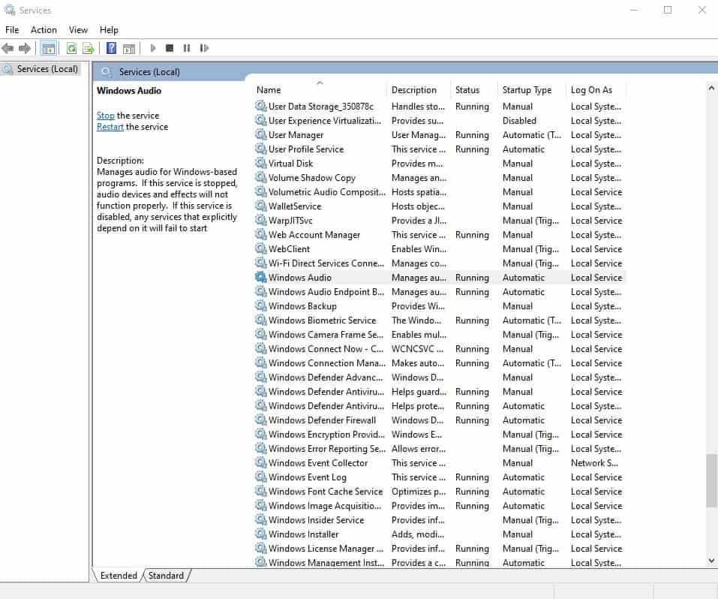Toggle Show/Hide Console Tree icon
This screenshot has height=599, width=718.
tap(48, 48)
